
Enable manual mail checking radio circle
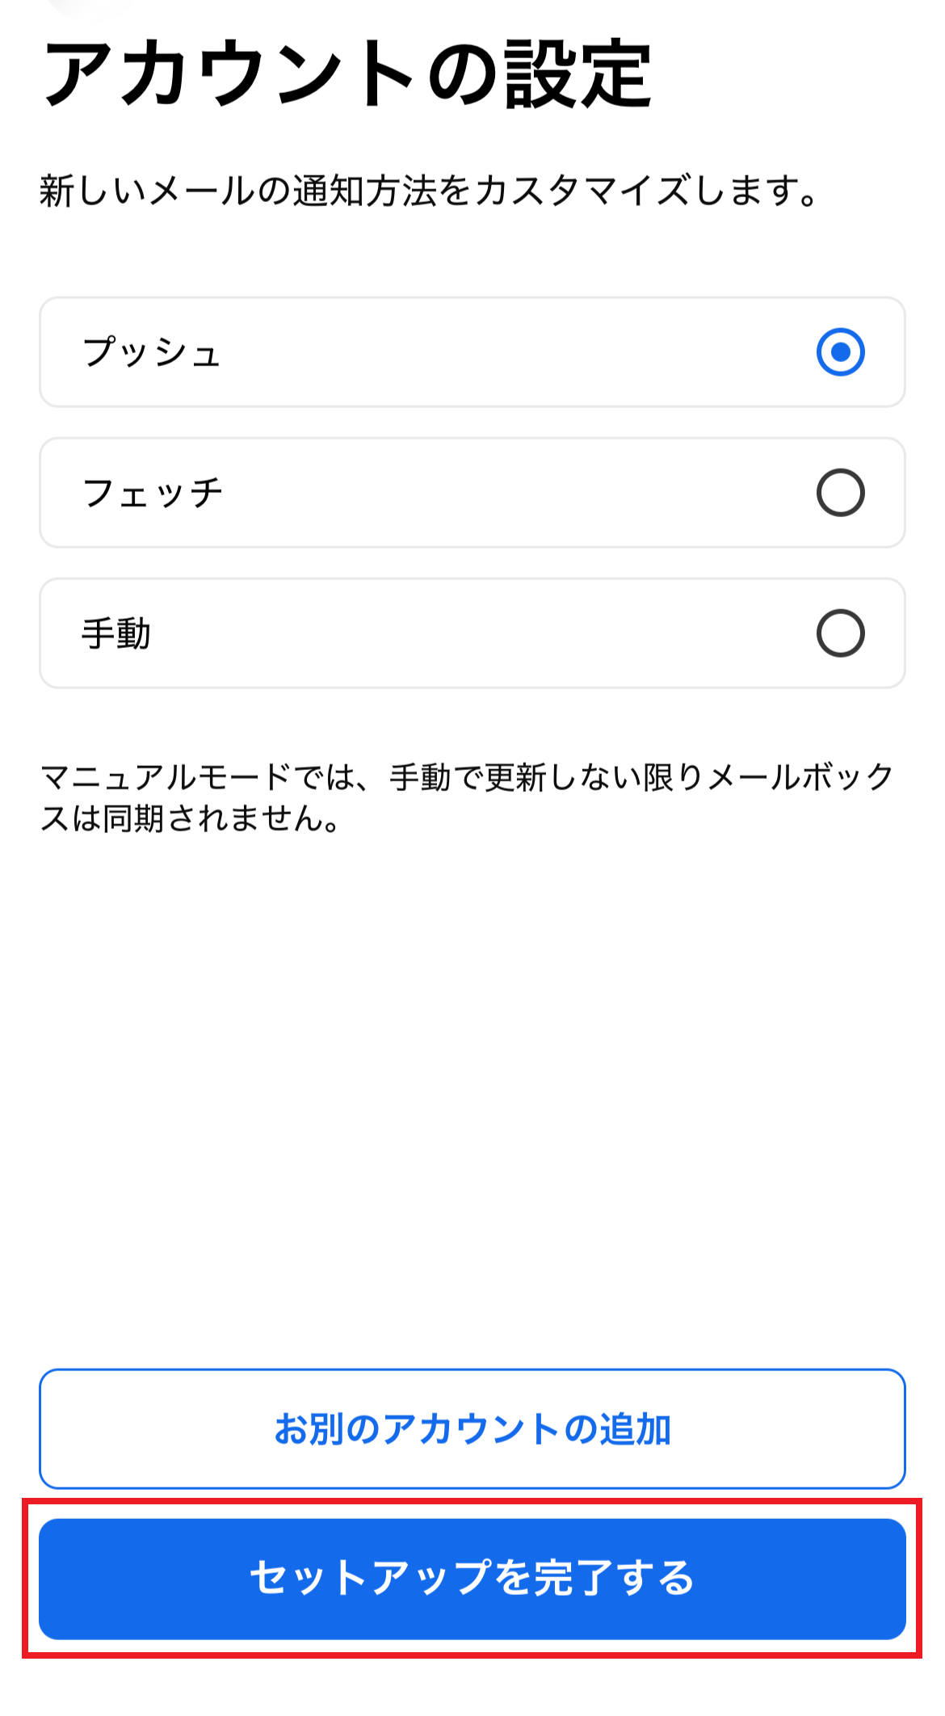pyautogui.click(x=840, y=633)
